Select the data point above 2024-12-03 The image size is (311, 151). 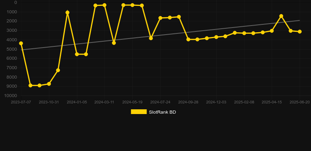coord(216,37)
